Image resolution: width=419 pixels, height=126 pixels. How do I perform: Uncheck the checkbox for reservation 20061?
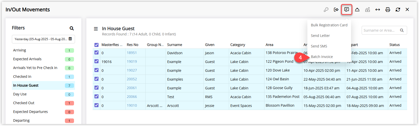tap(96, 88)
